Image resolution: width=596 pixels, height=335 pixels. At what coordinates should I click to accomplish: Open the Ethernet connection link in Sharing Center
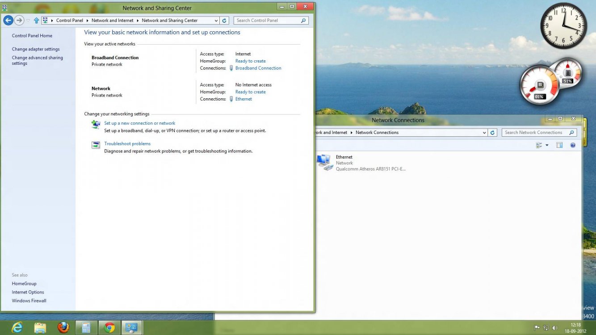pos(243,99)
